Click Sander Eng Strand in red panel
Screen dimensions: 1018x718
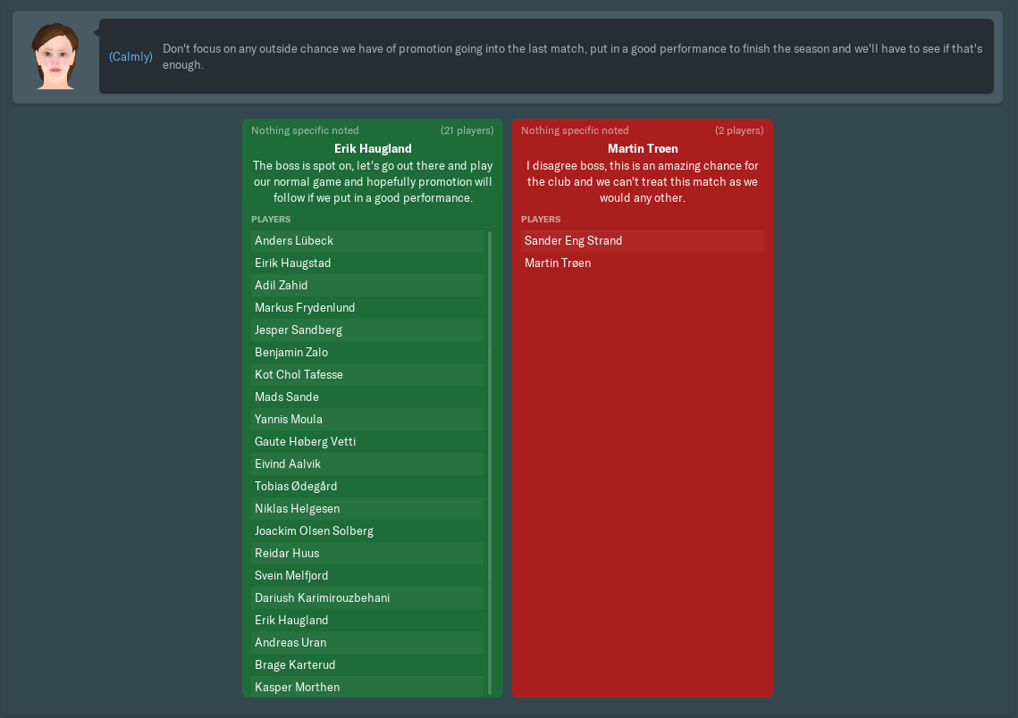[573, 241]
